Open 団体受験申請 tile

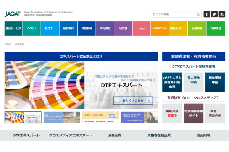(x=215, y=82)
